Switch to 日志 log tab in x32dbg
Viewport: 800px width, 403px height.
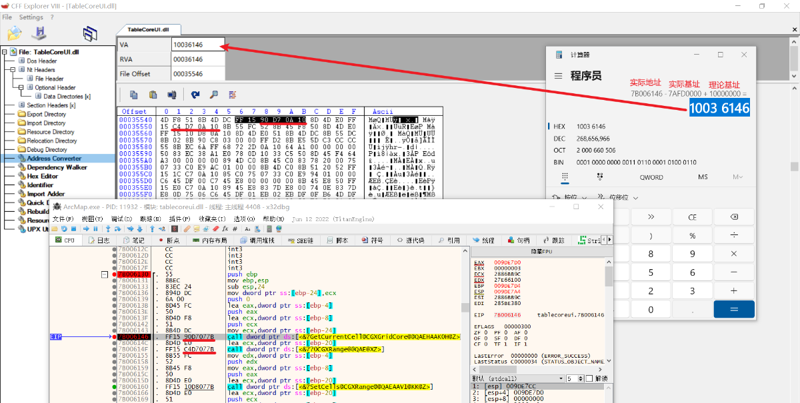pyautogui.click(x=99, y=240)
